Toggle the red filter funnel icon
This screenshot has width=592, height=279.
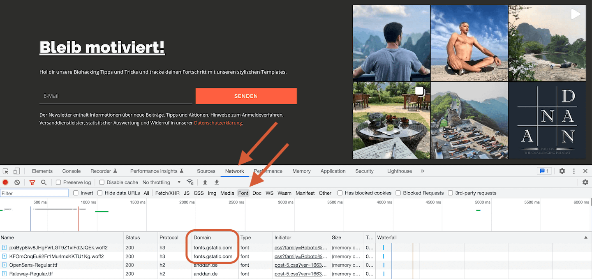(x=32, y=182)
